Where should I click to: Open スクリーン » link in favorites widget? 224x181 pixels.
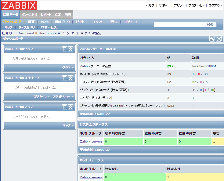41,97
